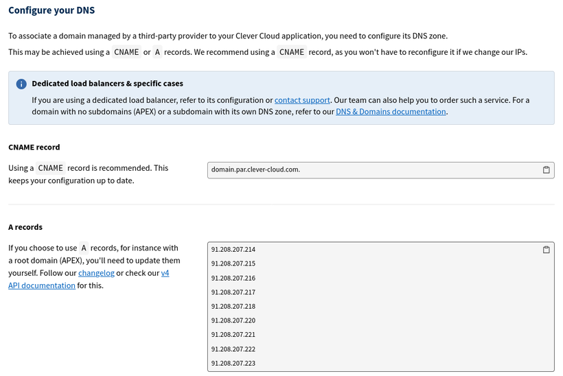Viewport: 563px width, 376px height.
Task: Select IP address 91.208.207.214
Action: 233,250
